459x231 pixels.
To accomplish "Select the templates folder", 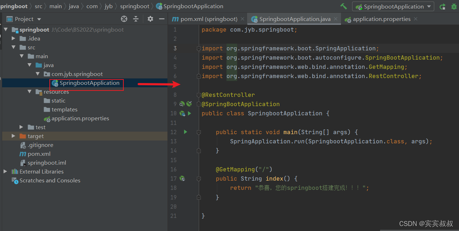I will pos(64,110).
